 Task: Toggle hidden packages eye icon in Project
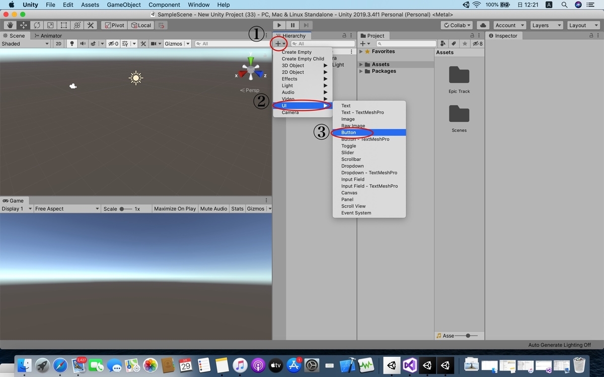(x=478, y=44)
